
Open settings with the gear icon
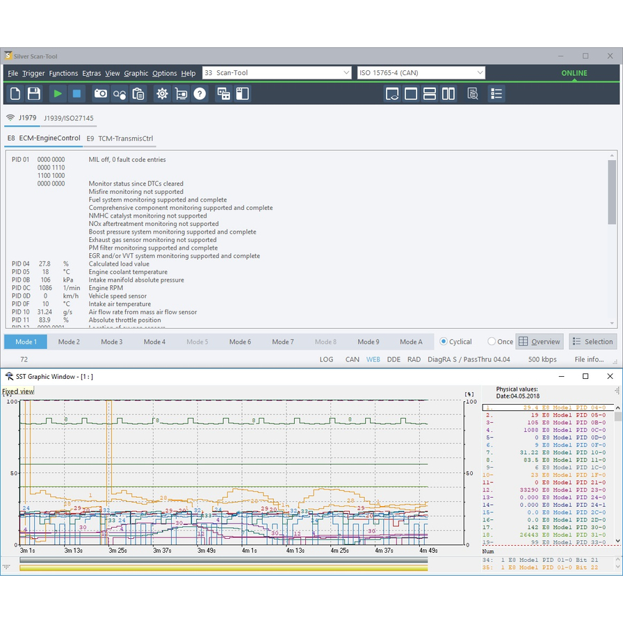point(162,93)
